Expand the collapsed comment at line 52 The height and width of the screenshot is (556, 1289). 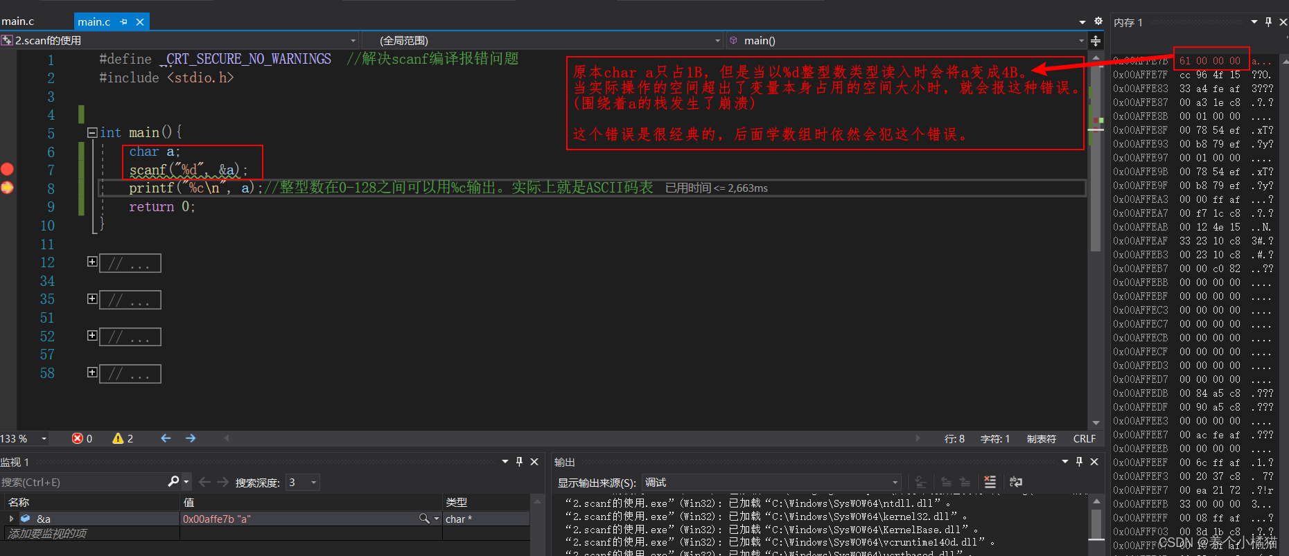click(92, 335)
